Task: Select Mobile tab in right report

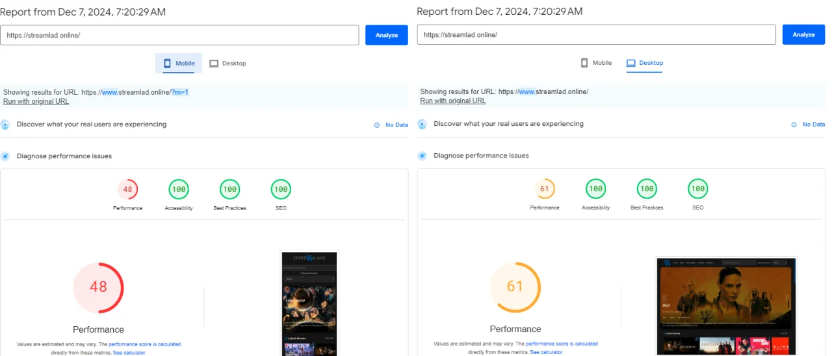Action: pos(596,63)
